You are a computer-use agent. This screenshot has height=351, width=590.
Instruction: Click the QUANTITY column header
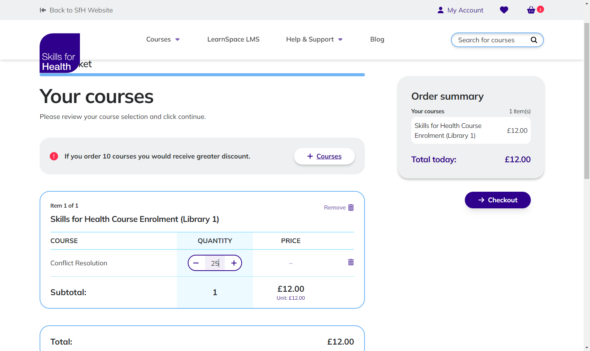215,241
